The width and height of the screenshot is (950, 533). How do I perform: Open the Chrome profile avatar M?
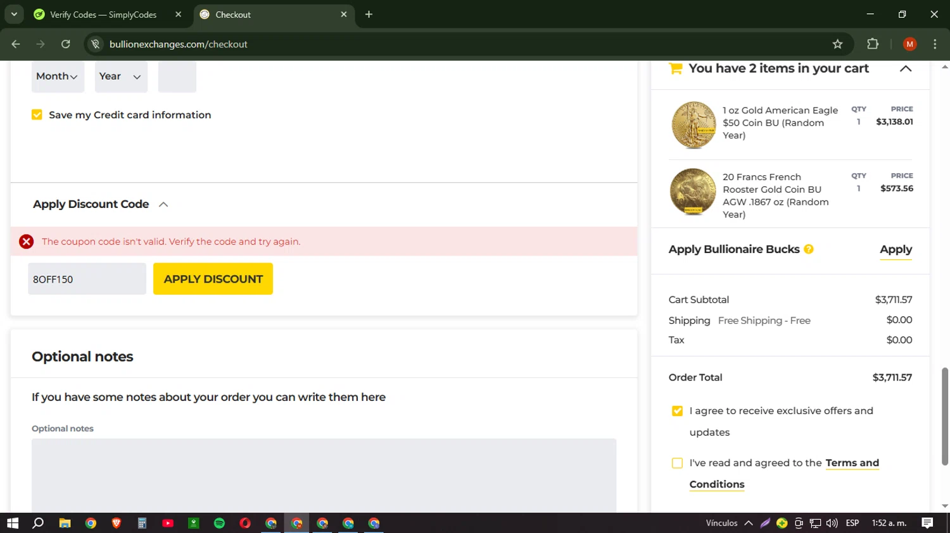[x=909, y=44]
